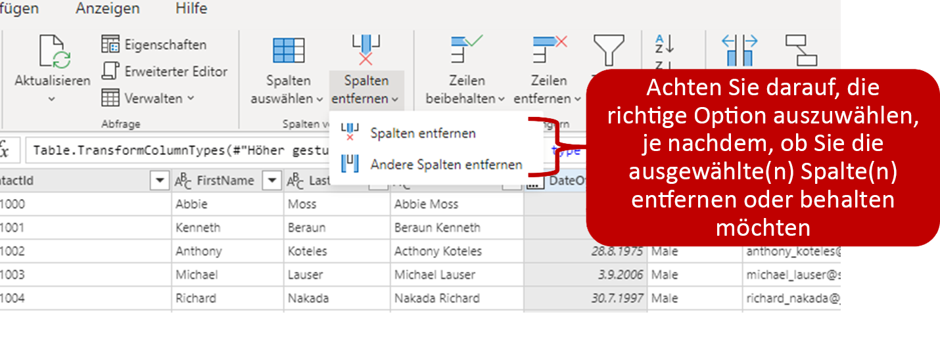Select cell Nakada in LastName
Screen dimensions: 940x350
(x=337, y=298)
